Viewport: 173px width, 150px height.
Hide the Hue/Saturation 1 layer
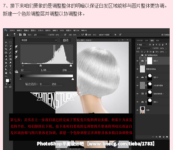click(137, 94)
